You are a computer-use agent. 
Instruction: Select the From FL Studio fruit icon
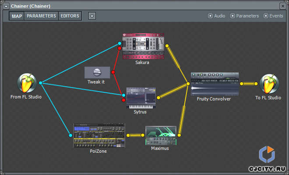point(27,83)
